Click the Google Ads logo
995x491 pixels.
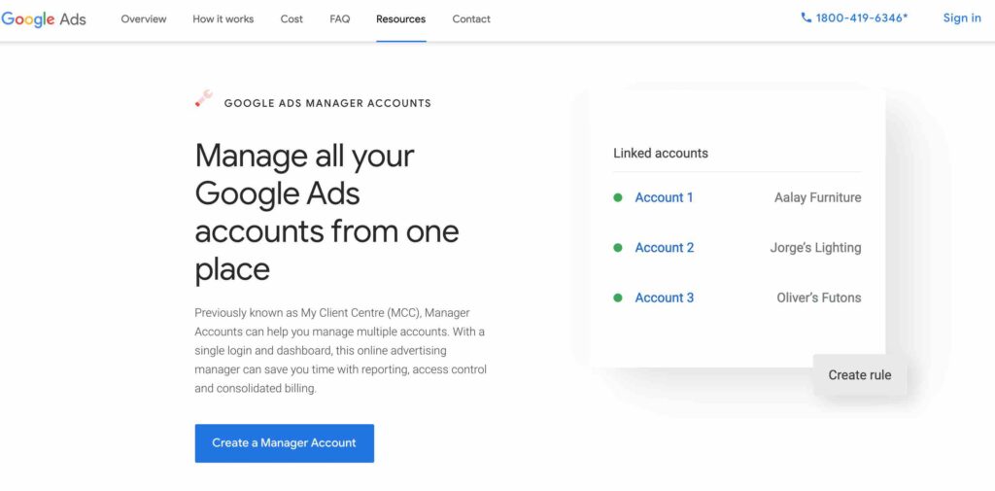(44, 19)
